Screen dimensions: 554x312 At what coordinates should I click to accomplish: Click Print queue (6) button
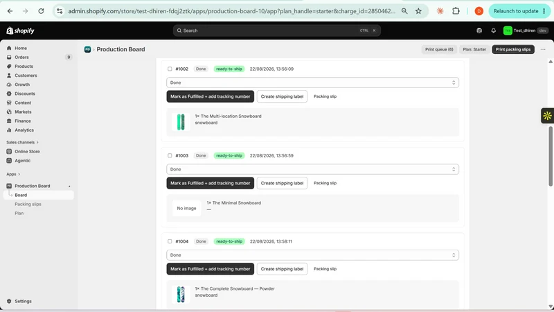point(439,49)
